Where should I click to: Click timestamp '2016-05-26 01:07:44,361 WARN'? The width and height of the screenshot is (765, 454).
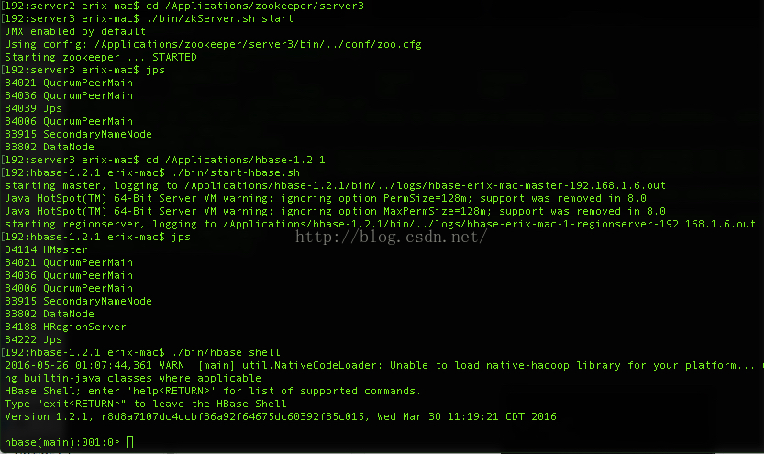click(x=94, y=365)
